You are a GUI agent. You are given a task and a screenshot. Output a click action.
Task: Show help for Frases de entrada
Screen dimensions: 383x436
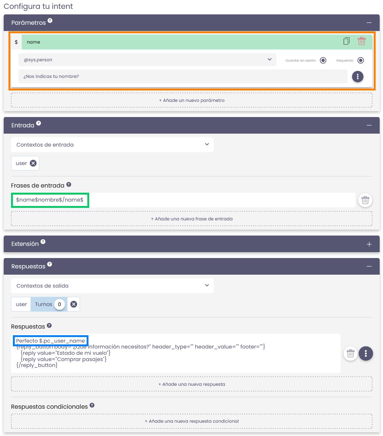pos(69,185)
